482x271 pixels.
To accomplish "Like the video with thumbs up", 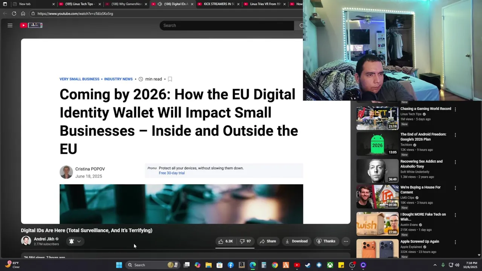I will click(226, 241).
